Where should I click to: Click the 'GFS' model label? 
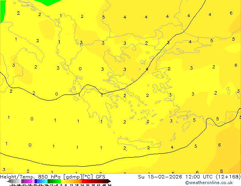tap(100, 177)
